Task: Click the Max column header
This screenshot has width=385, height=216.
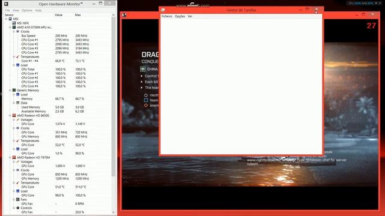Action: (78, 15)
